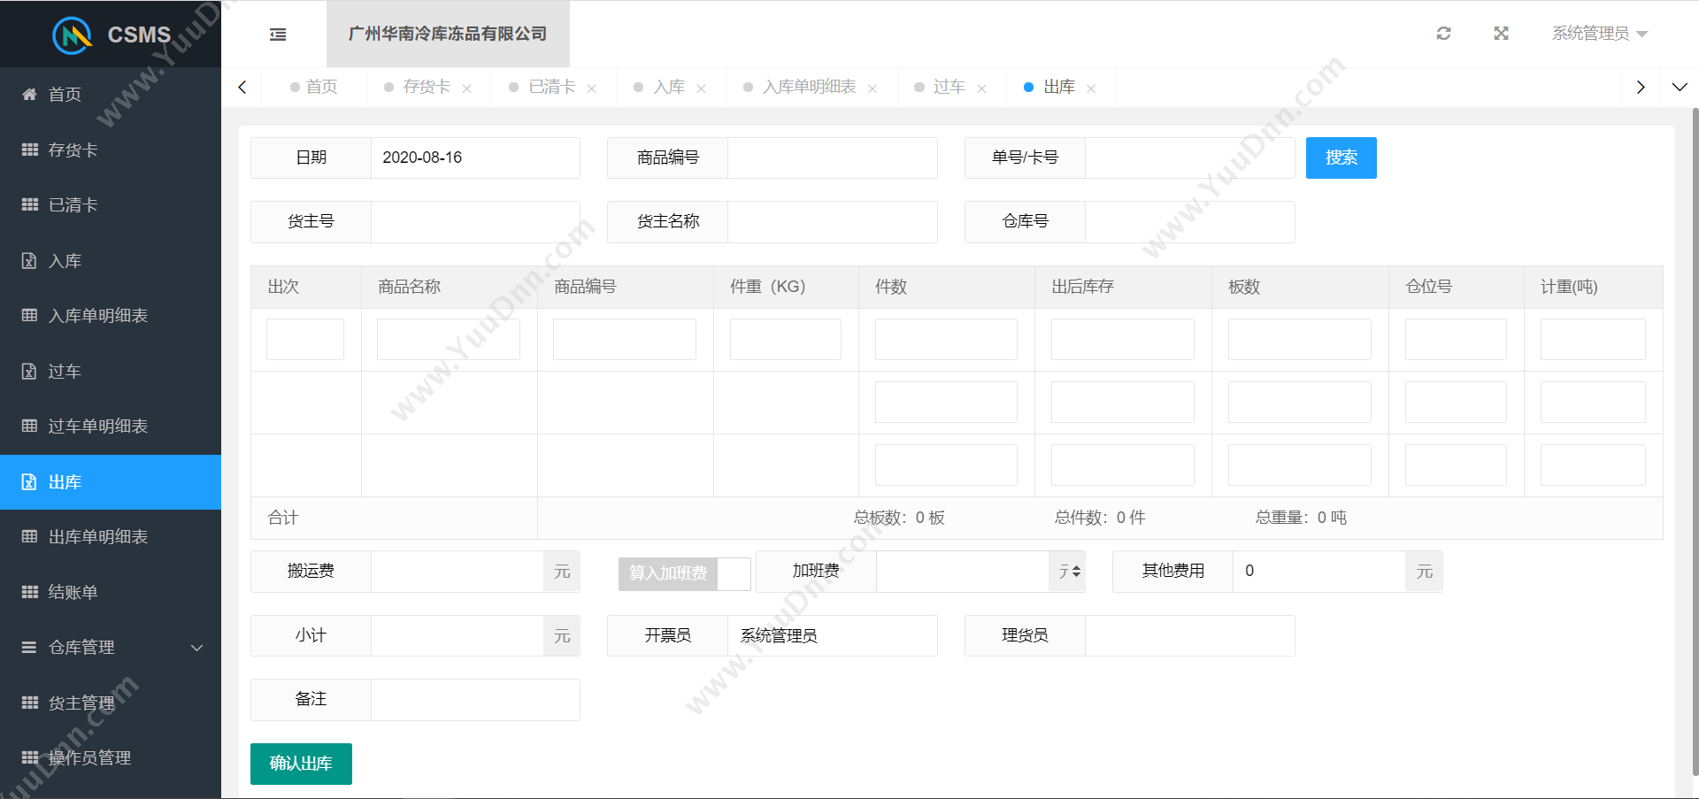
Task: Click first row 商品名称 input
Action: (449, 340)
